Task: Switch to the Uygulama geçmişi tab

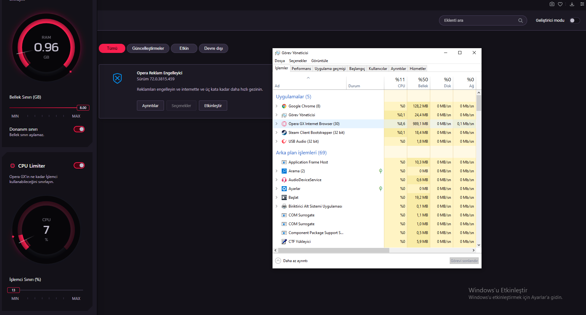Action: tap(330, 69)
